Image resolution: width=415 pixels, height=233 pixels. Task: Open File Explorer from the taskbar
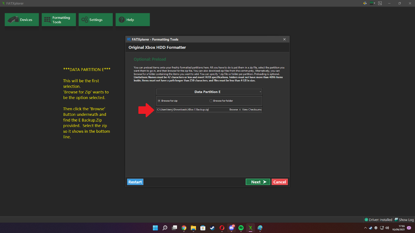(193, 228)
